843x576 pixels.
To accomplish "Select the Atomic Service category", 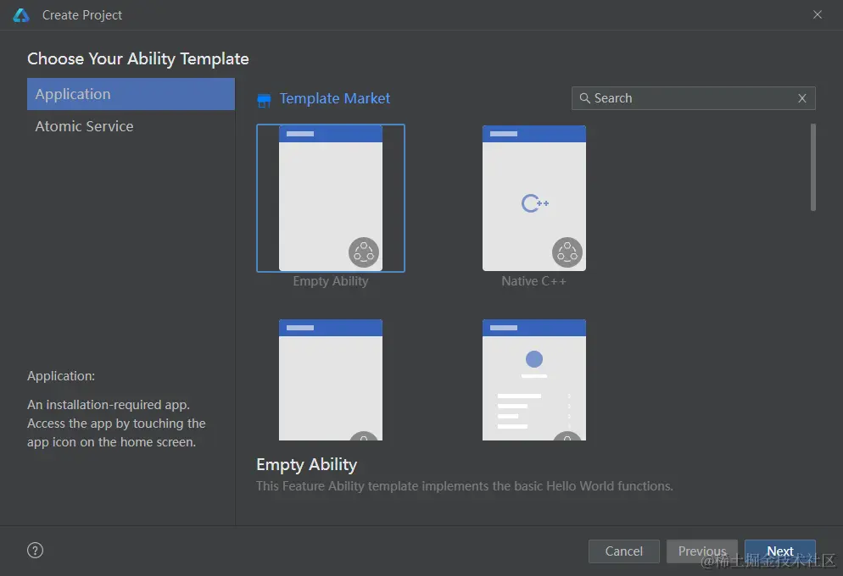I will (131, 126).
